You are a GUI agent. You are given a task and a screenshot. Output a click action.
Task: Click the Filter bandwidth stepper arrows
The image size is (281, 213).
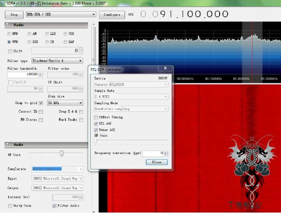[41, 74]
